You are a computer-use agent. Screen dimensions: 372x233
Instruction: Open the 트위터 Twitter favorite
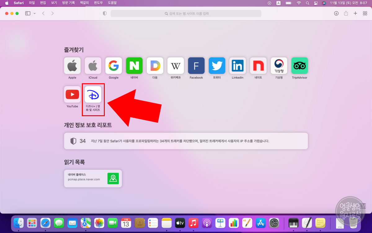tap(217, 66)
